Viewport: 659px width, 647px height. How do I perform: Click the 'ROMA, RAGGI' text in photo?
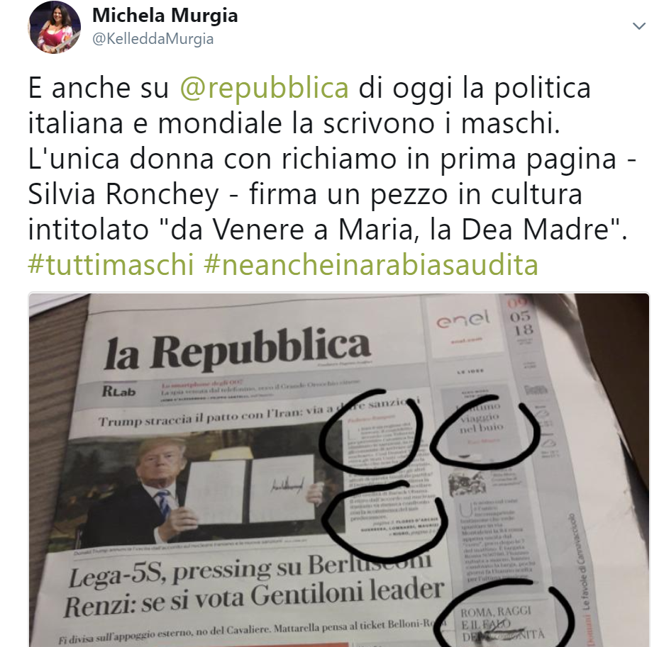pos(496,612)
